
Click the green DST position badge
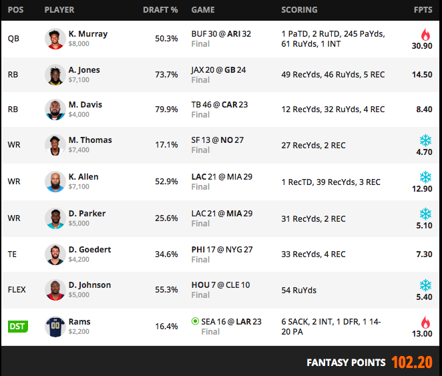point(18,327)
